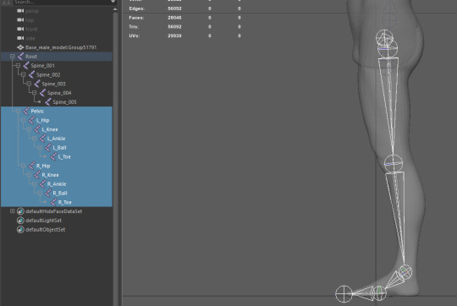Select the persp camera icon
Viewport: 457px width, 306px height.
tap(20, 11)
